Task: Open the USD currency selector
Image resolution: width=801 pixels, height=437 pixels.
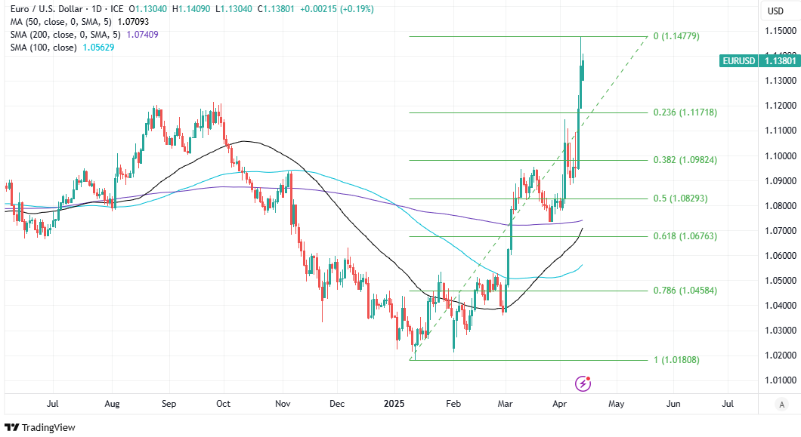Action: (x=776, y=11)
